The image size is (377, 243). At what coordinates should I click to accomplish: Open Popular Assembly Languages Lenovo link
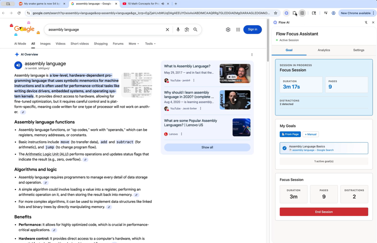191,123
